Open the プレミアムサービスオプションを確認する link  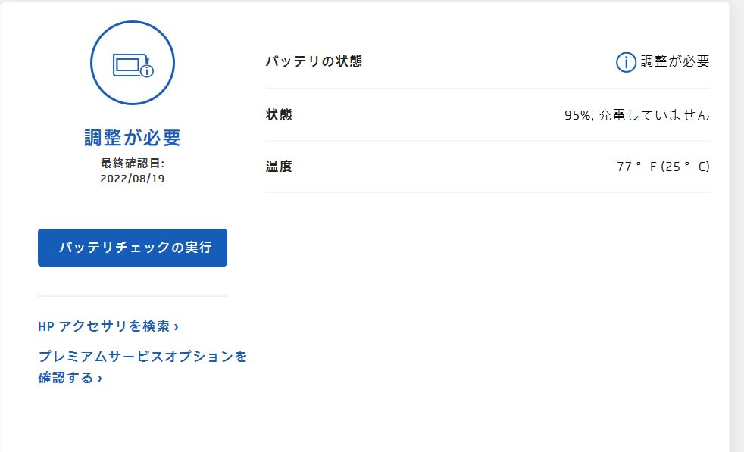point(142,366)
